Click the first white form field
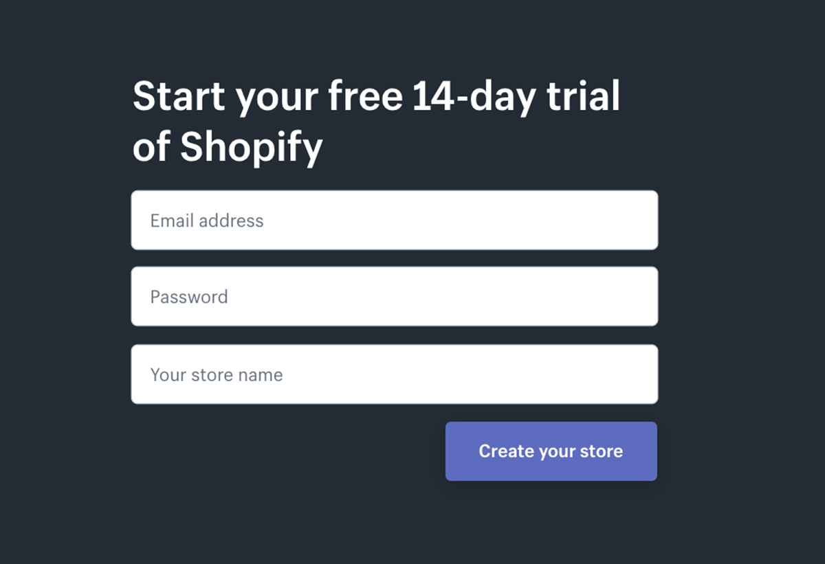 pyautogui.click(x=394, y=221)
